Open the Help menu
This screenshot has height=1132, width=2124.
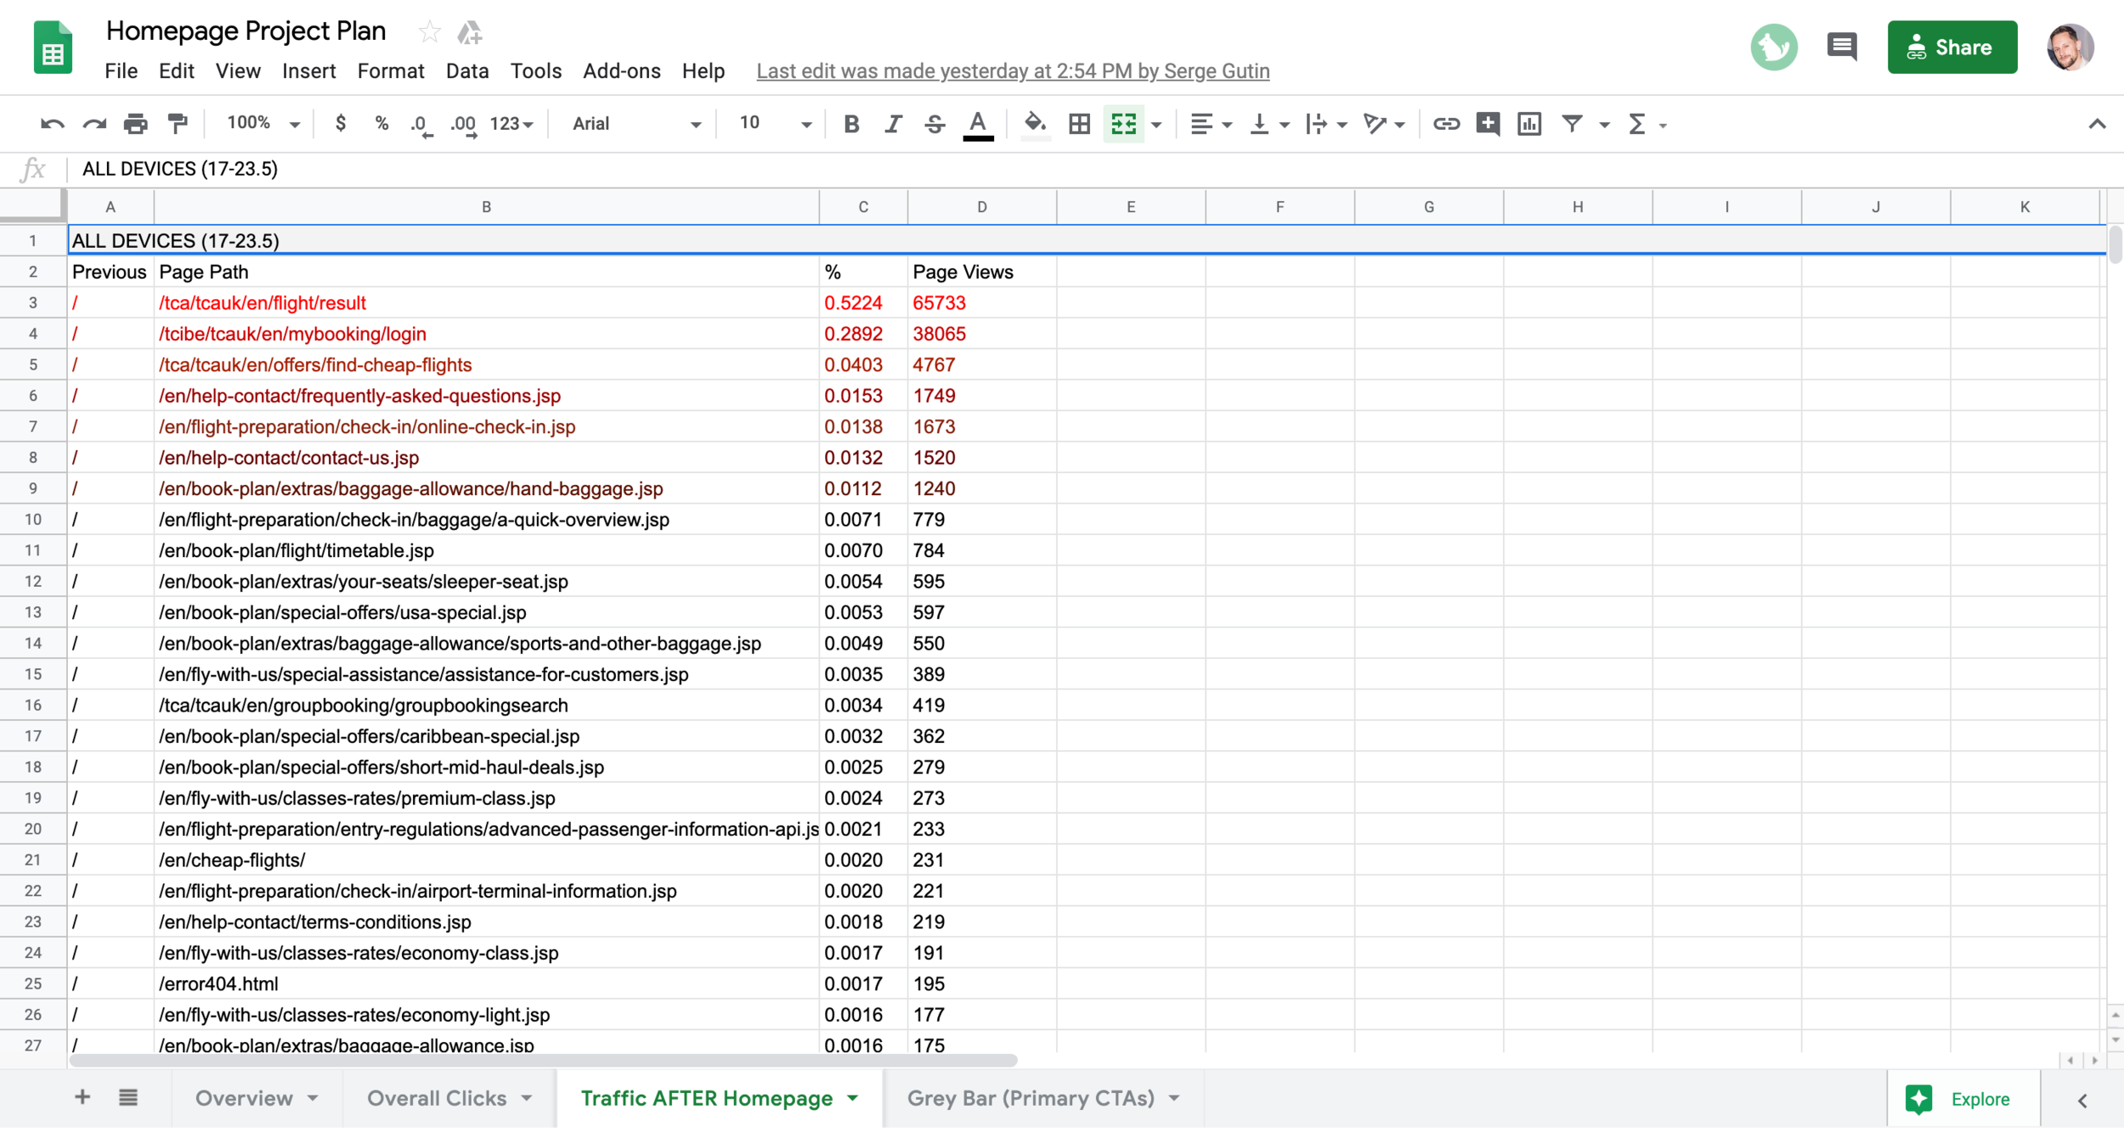703,71
